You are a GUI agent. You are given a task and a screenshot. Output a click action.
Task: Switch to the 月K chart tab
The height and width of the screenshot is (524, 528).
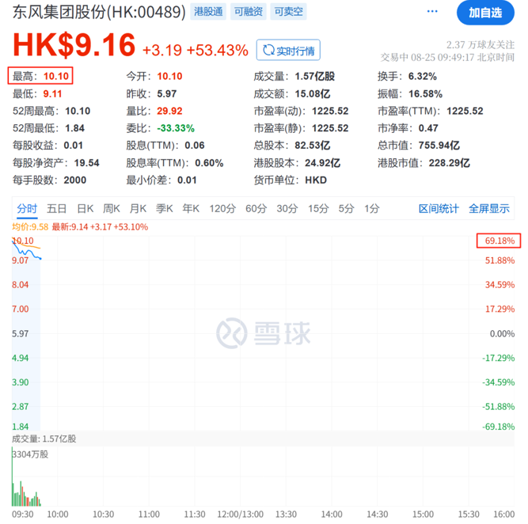click(138, 209)
